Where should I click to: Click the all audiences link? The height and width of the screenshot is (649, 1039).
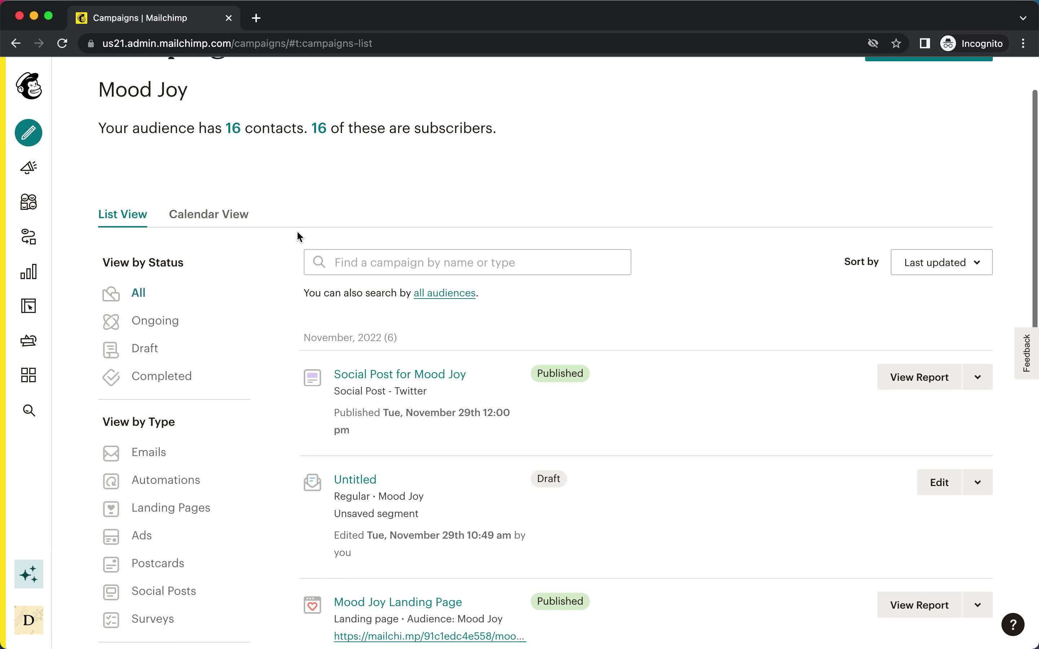[444, 293]
